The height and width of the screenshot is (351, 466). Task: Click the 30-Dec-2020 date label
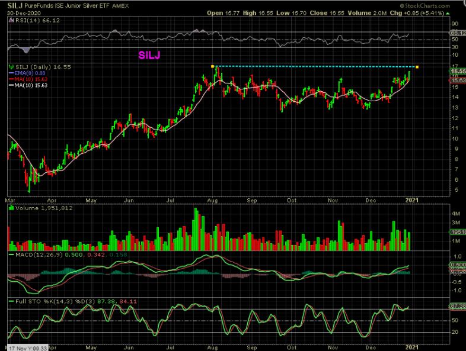(x=24, y=14)
